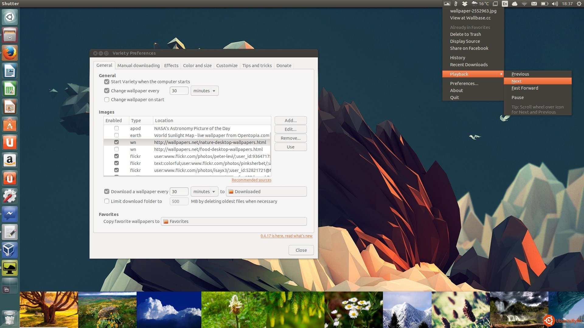Open the Dropbox tray icon

click(465, 4)
